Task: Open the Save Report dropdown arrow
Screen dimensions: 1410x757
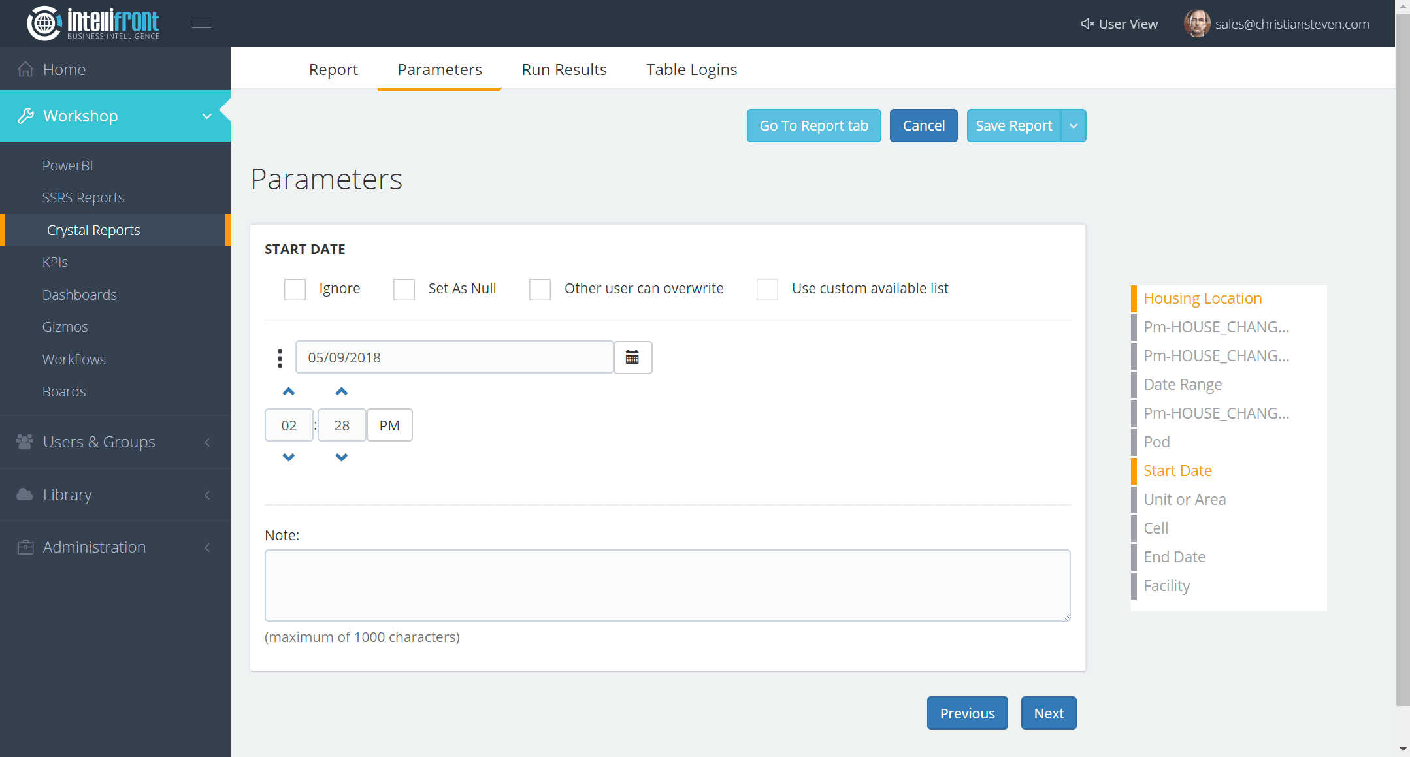Action: (x=1074, y=125)
